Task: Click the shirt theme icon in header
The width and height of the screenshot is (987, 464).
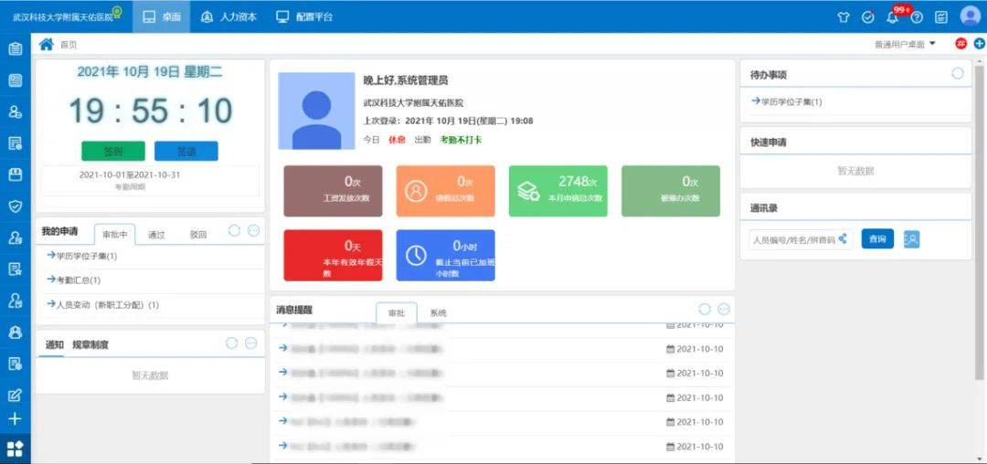Action: [x=844, y=17]
